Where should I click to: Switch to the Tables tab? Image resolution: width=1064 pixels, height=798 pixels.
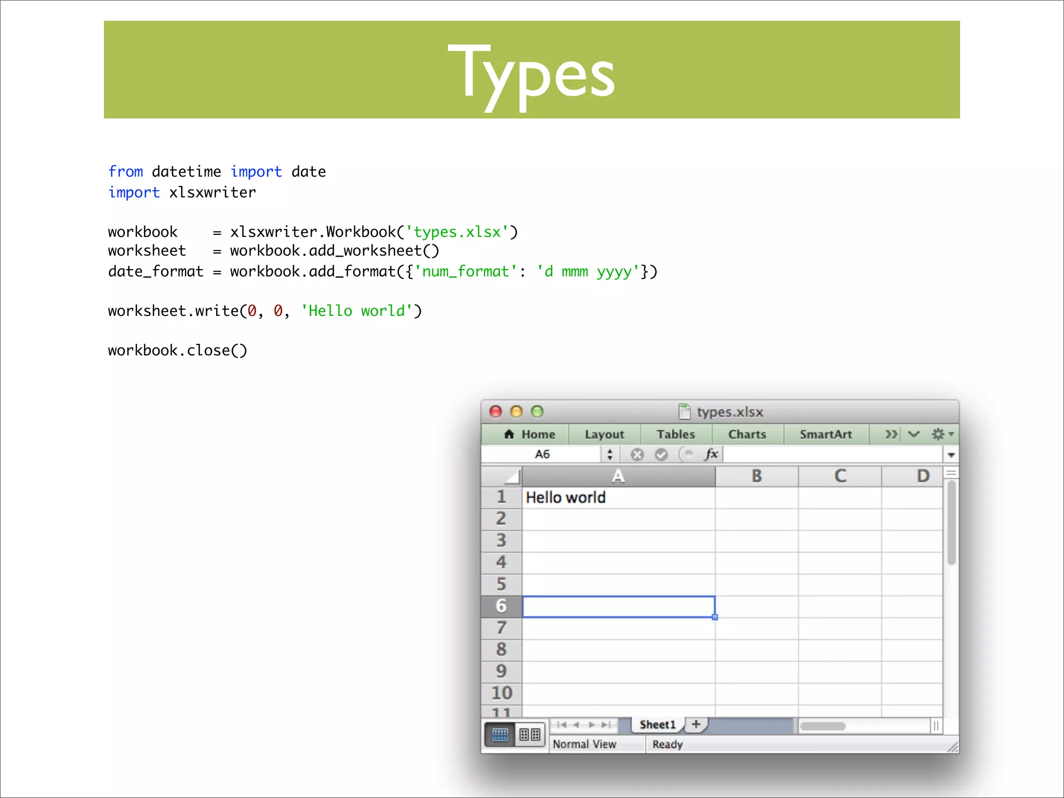click(x=675, y=434)
